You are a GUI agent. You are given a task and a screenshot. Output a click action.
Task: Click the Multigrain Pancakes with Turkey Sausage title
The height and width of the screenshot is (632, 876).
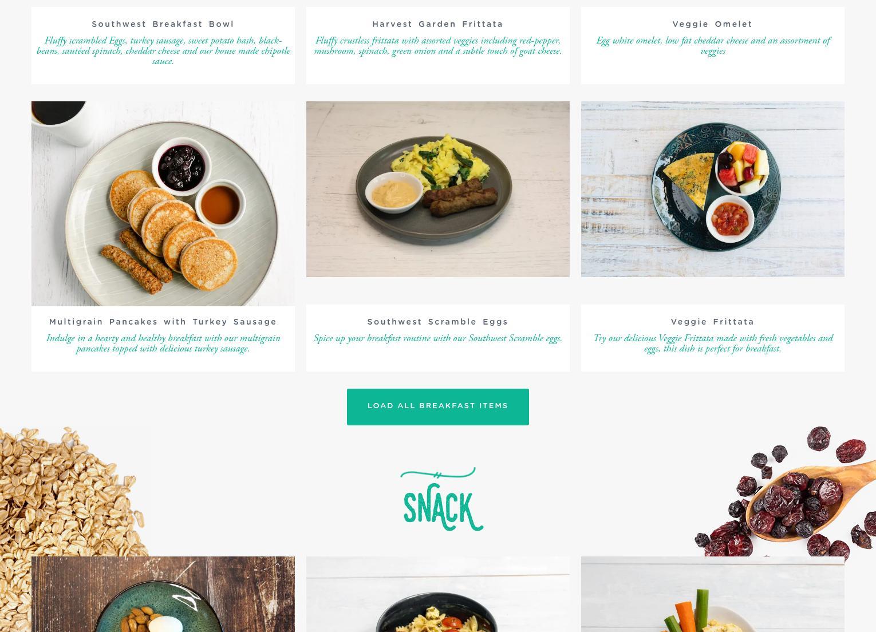(x=163, y=322)
